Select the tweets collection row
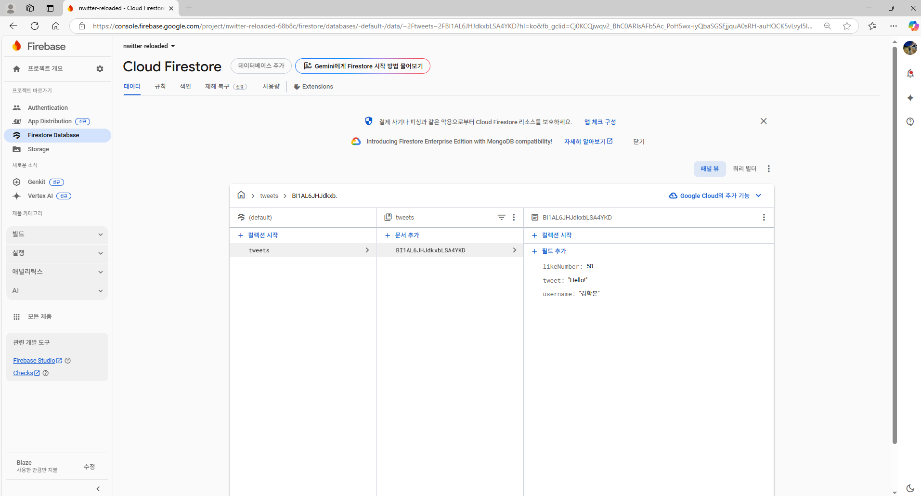Image resolution: width=921 pixels, height=496 pixels. [x=303, y=250]
